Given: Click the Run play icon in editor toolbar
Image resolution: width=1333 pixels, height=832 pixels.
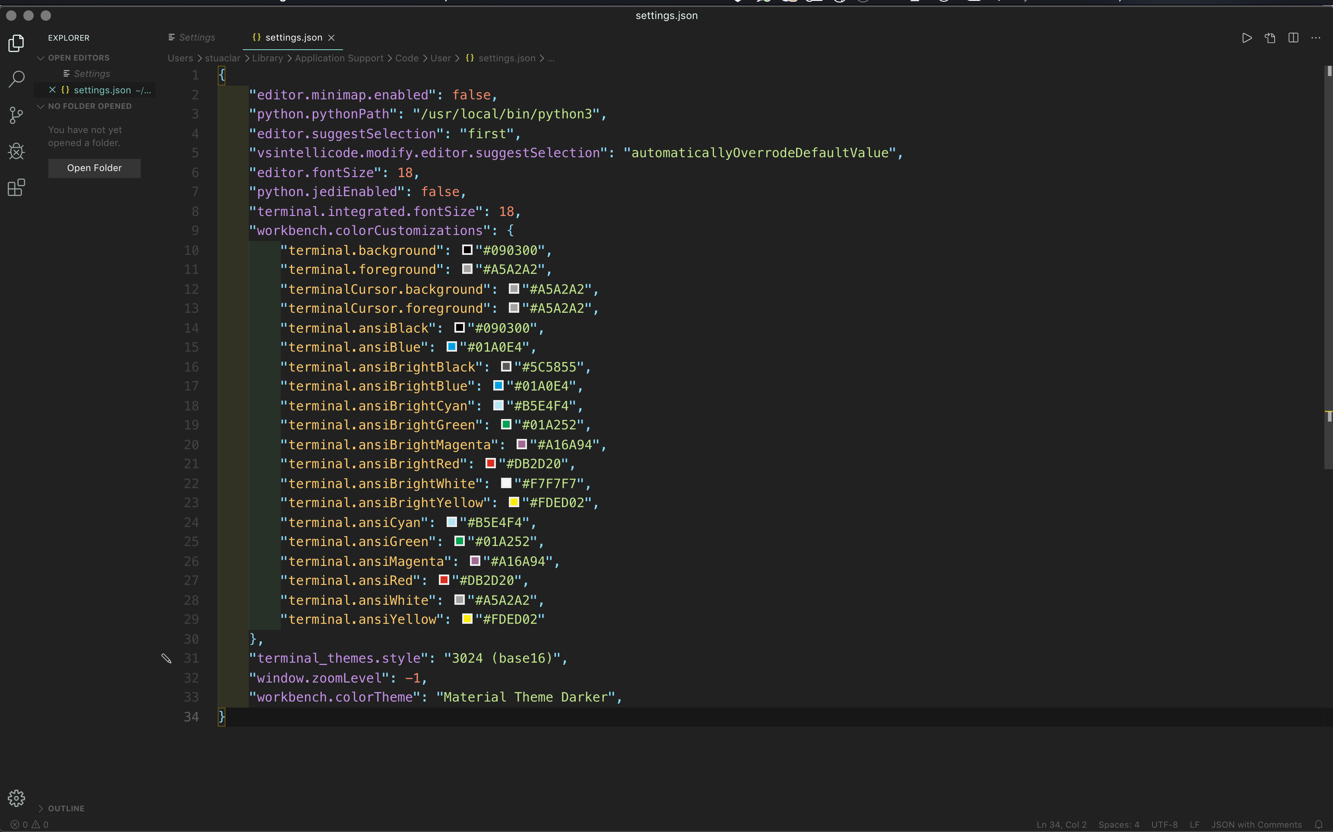Looking at the screenshot, I should pyautogui.click(x=1247, y=38).
